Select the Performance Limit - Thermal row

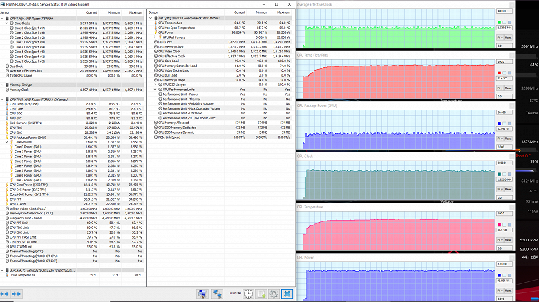click(x=220, y=99)
